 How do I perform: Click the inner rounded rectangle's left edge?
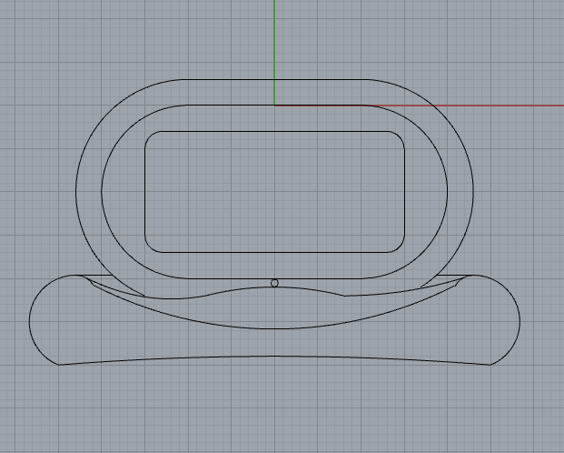(x=145, y=191)
